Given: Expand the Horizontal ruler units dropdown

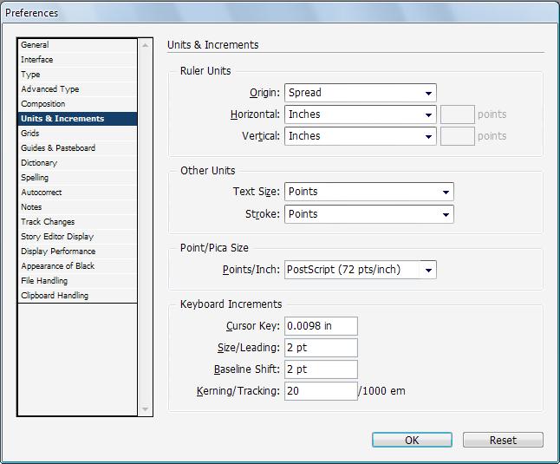Looking at the screenshot, I should click(x=361, y=114).
